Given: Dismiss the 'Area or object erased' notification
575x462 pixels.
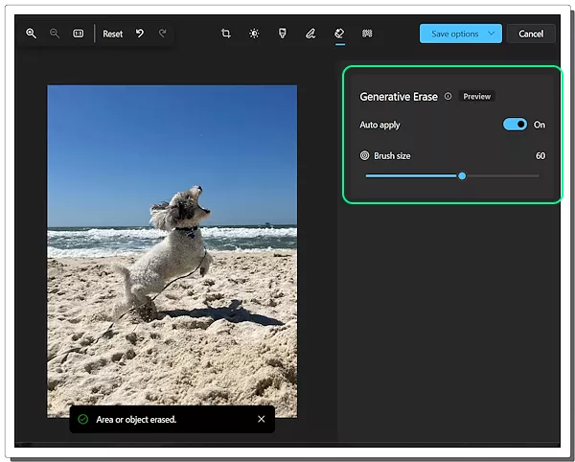Looking at the screenshot, I should click(262, 419).
